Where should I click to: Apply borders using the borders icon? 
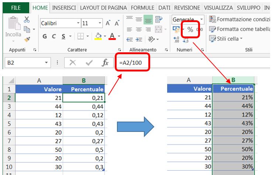click(x=80, y=36)
